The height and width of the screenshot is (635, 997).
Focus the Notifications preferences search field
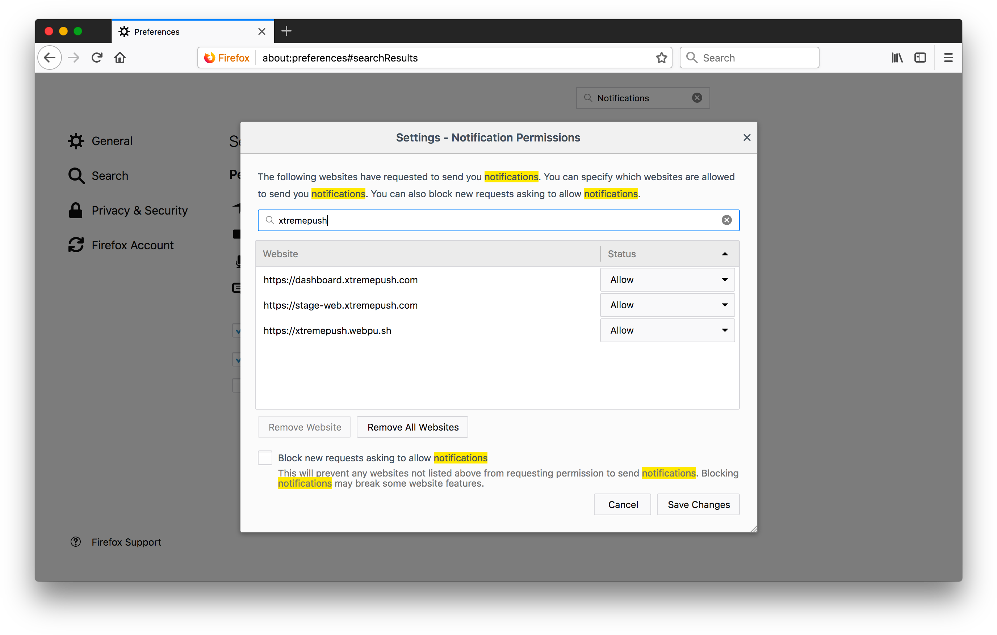point(643,98)
